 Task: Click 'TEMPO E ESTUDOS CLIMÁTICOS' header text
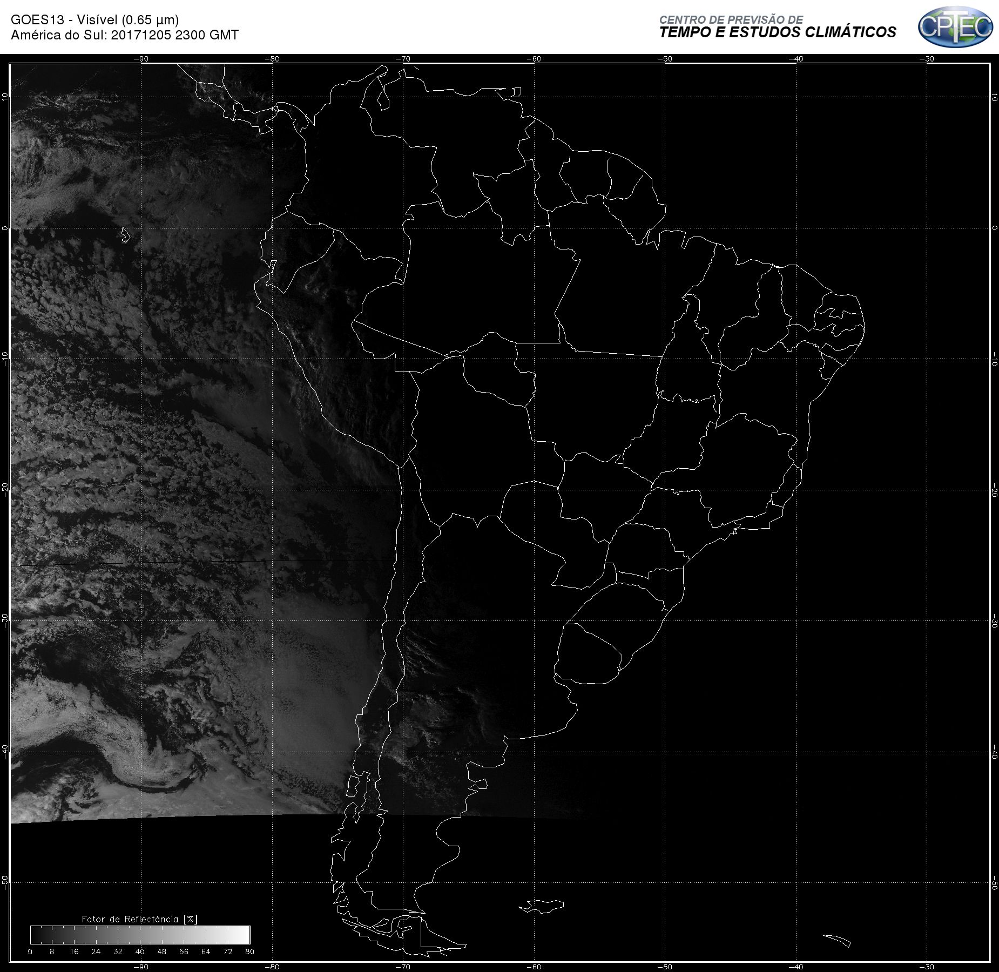[778, 32]
